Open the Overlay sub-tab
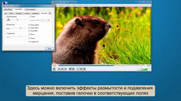This screenshot has height=101, width=181. tap(27, 13)
